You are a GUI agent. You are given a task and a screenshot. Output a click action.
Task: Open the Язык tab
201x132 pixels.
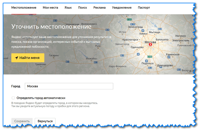point(68,8)
